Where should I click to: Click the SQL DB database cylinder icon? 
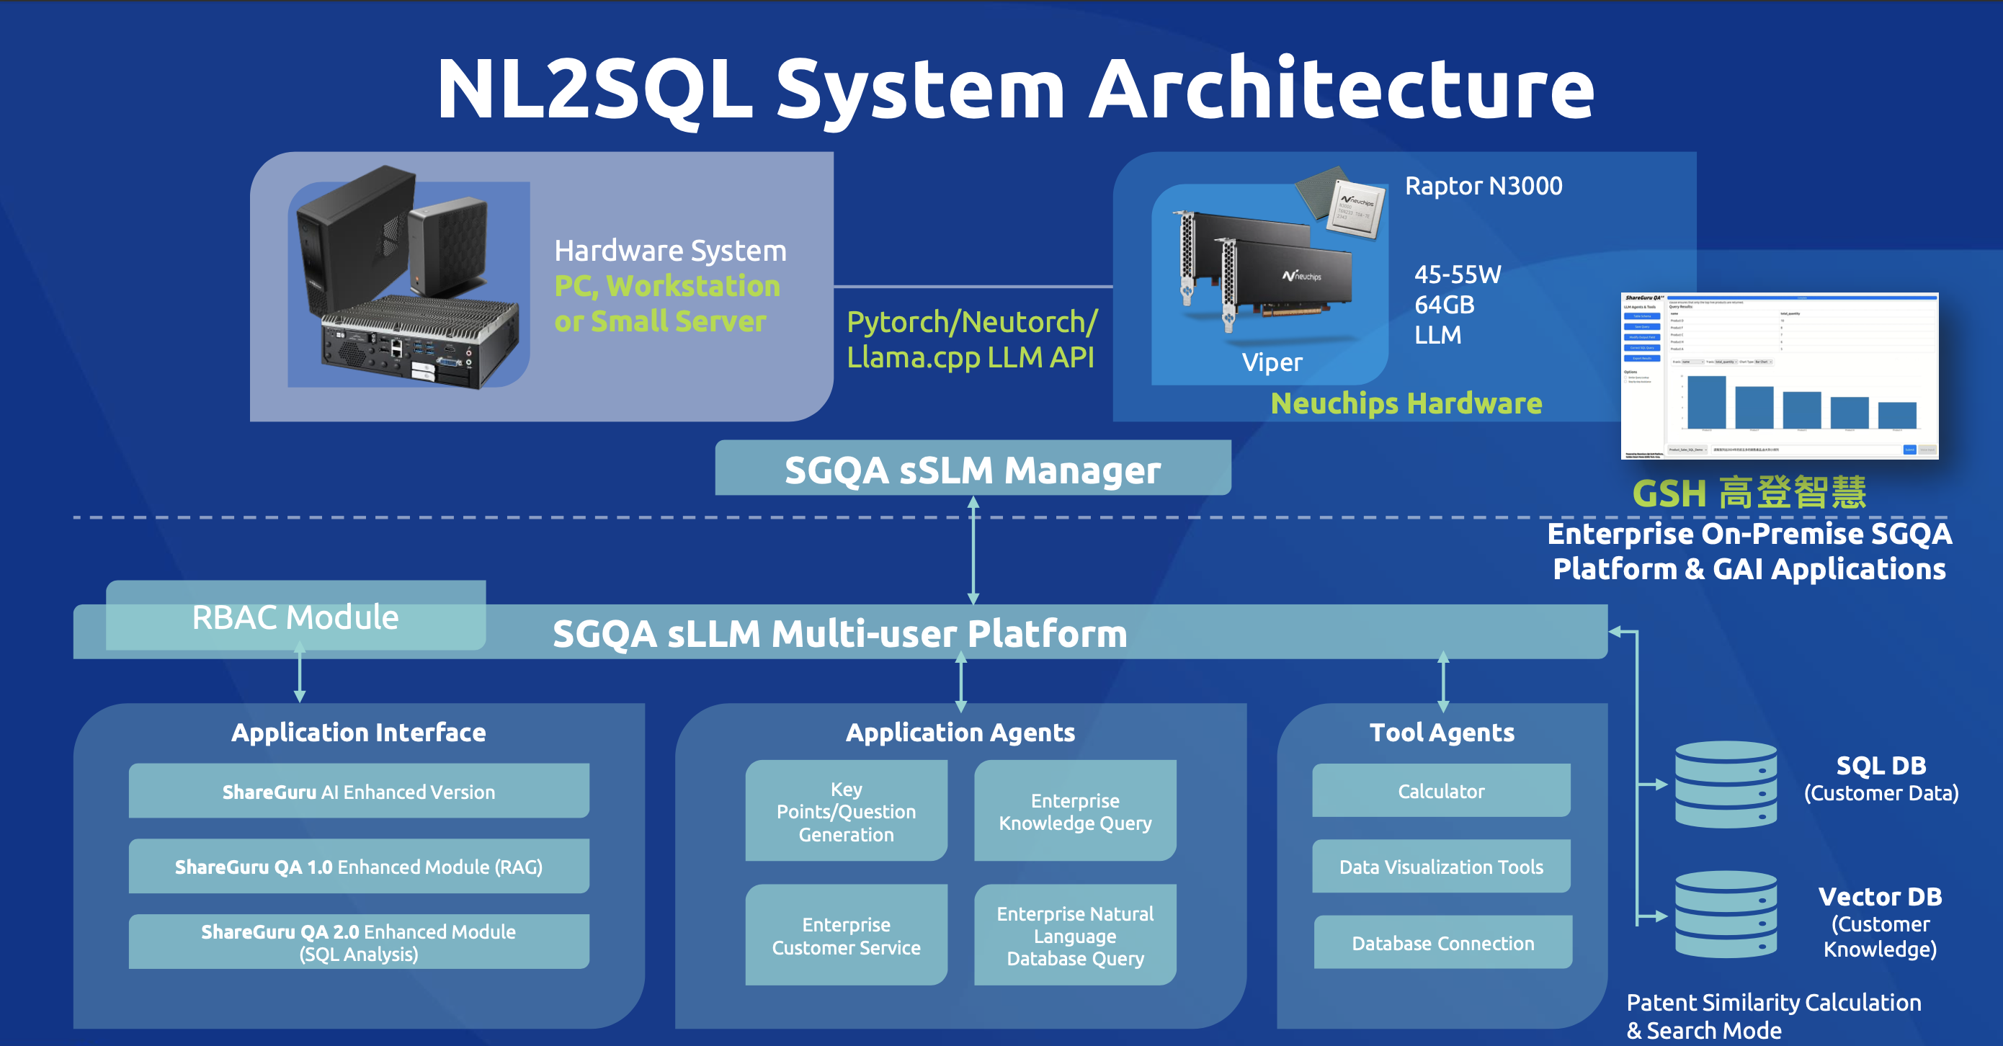pos(1726,784)
